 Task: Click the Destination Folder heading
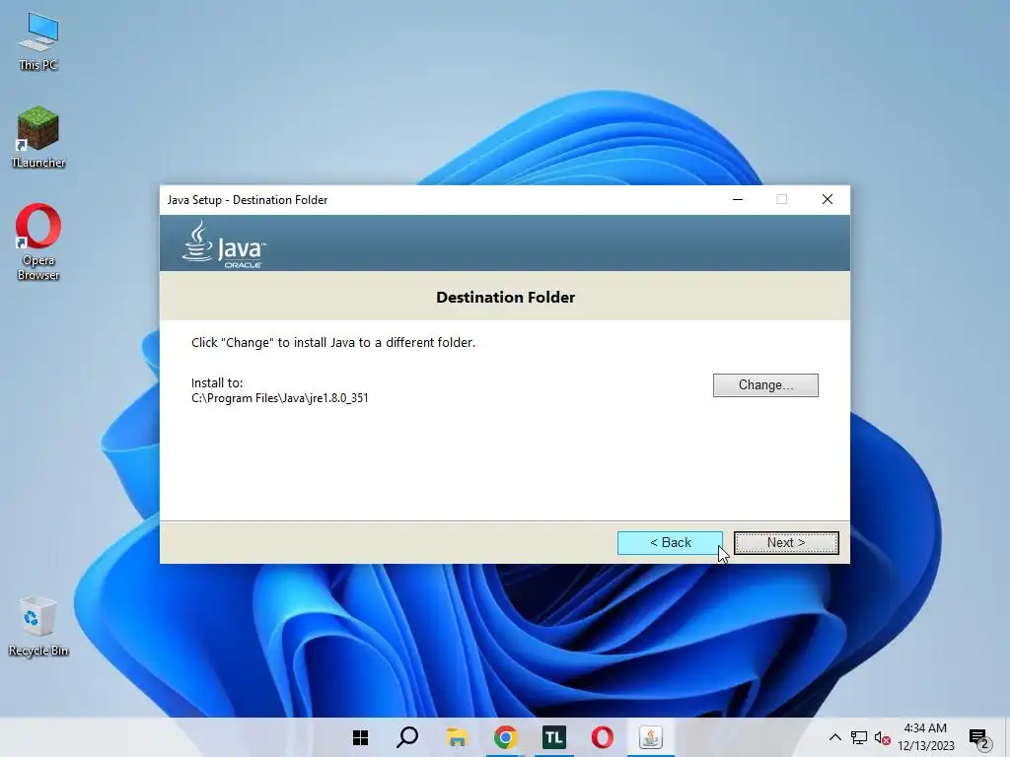click(506, 297)
